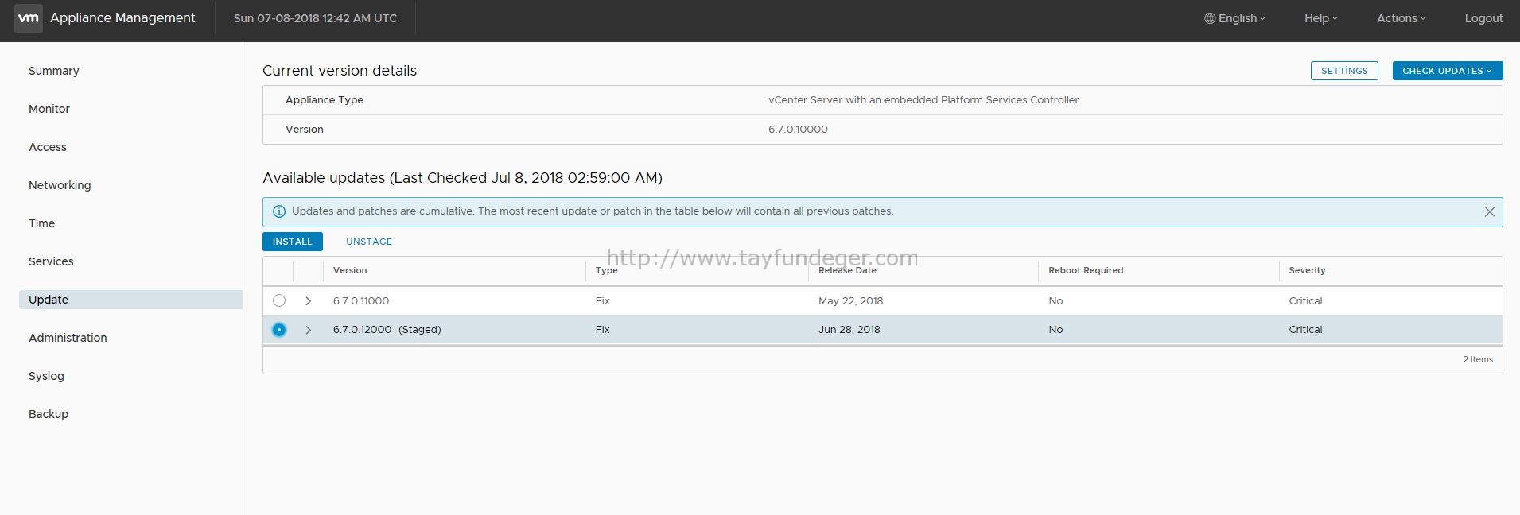Click the Version column header
The height and width of the screenshot is (515, 1520).
[350, 270]
